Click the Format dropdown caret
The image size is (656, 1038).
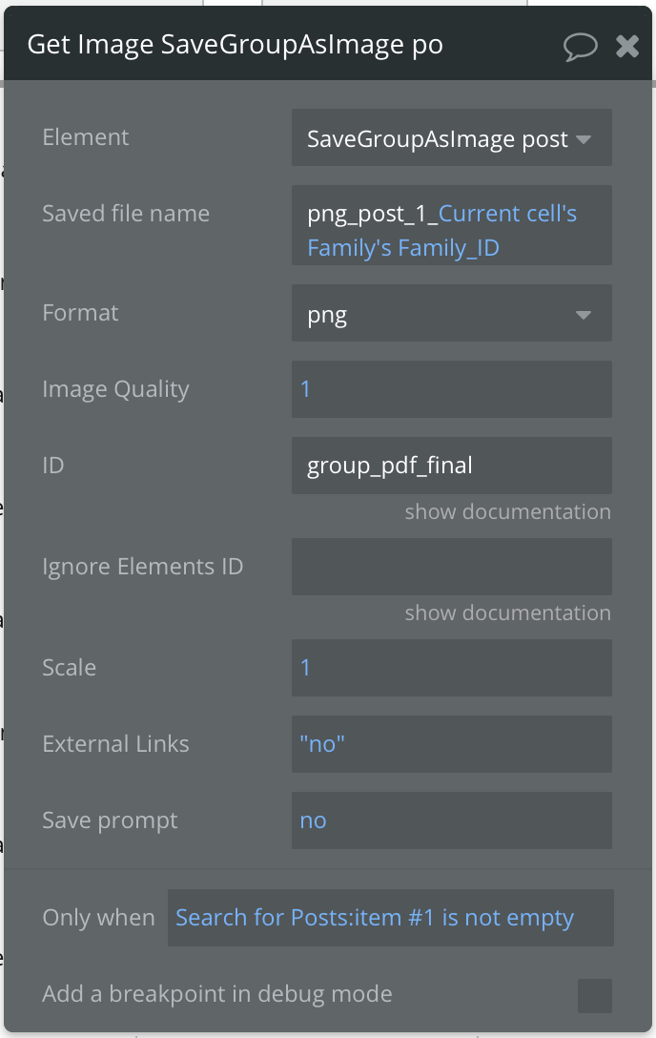point(584,315)
